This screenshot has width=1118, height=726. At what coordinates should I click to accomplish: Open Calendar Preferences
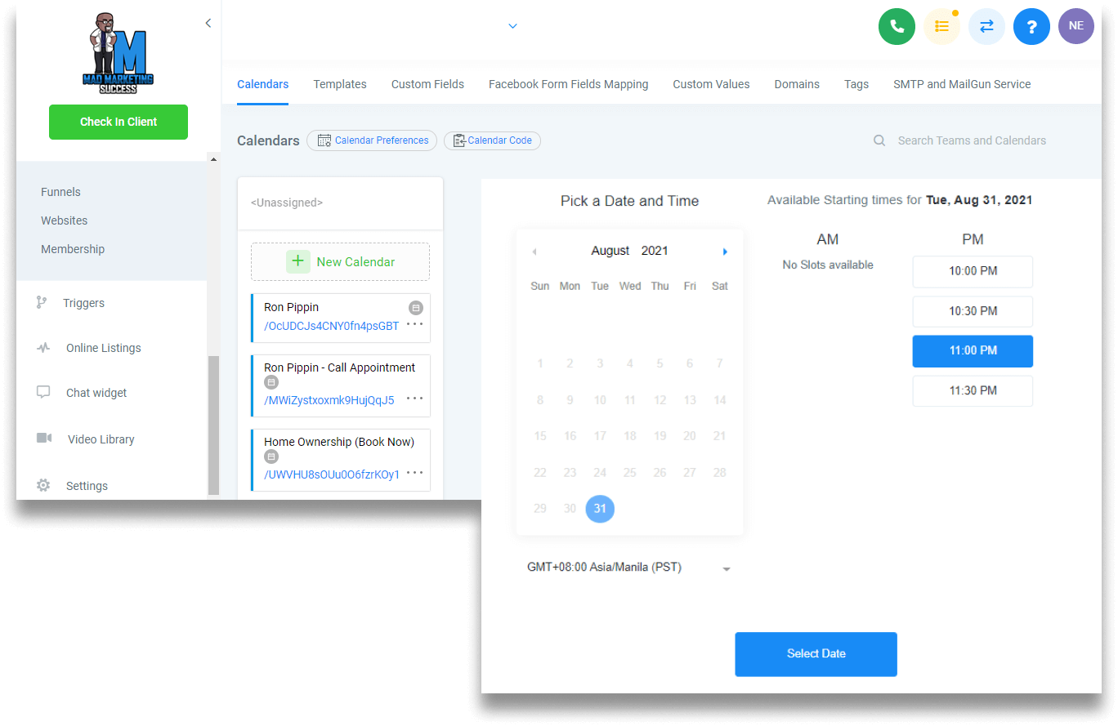coord(372,140)
